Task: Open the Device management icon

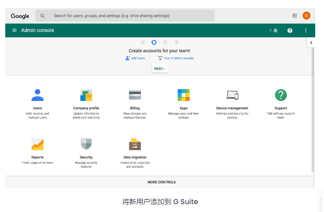Action: tap(232, 95)
